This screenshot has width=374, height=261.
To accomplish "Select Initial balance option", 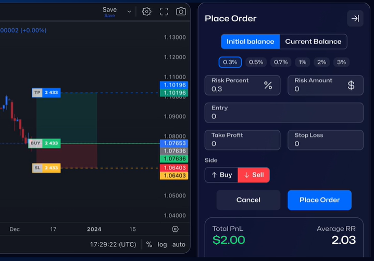I will tap(250, 42).
